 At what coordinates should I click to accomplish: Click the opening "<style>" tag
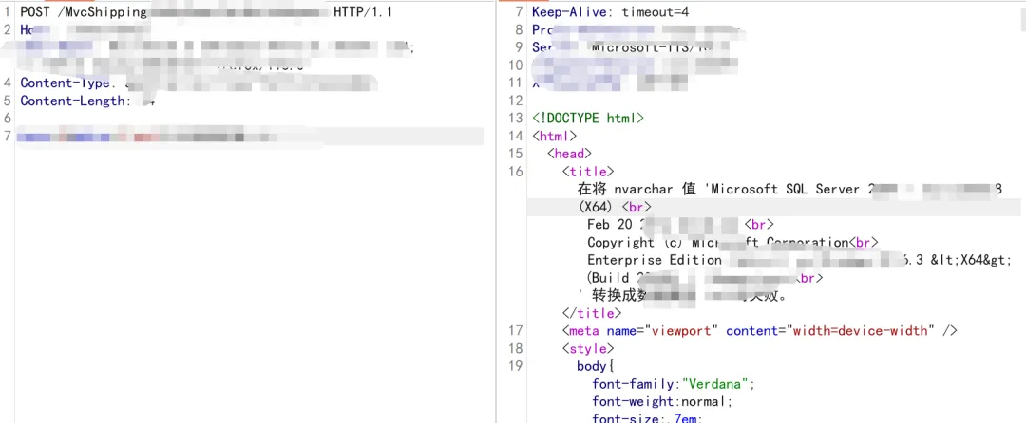588,349
